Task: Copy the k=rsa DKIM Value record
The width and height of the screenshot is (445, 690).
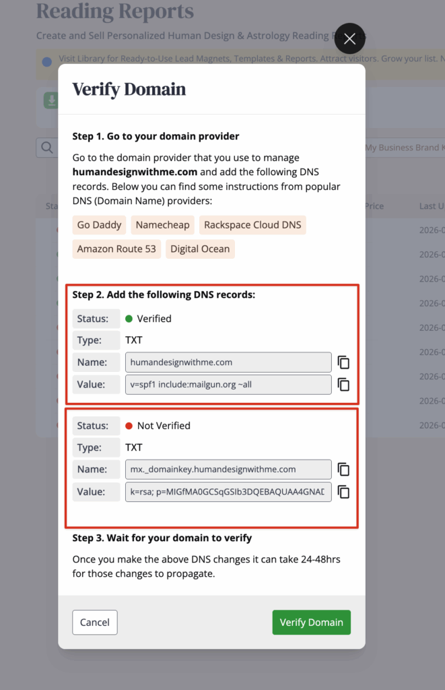Action: pyautogui.click(x=343, y=492)
